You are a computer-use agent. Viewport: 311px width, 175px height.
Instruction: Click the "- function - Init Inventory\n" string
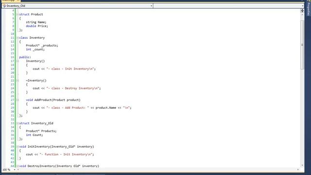(66, 155)
